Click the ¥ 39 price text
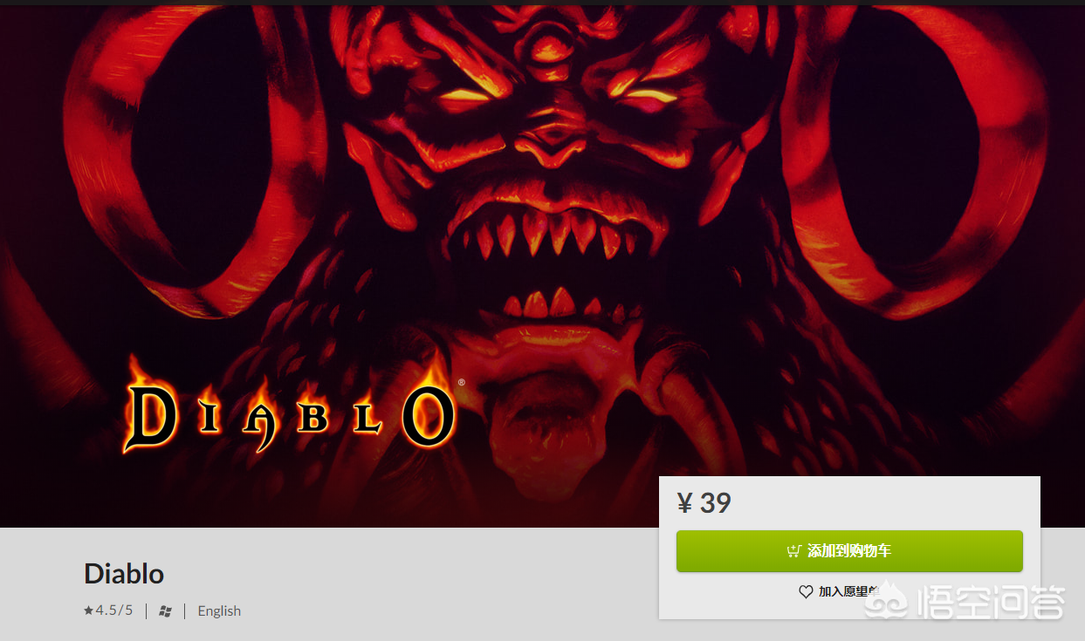The image size is (1085, 641). (704, 503)
